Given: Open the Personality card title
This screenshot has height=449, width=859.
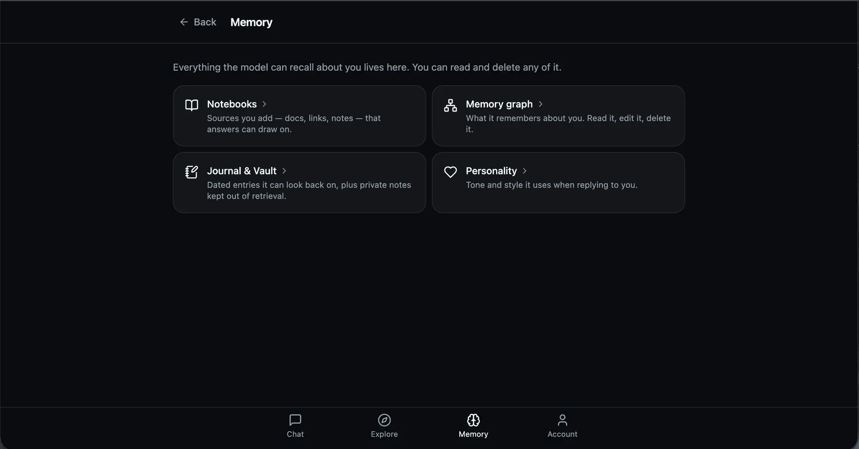Looking at the screenshot, I should [491, 171].
